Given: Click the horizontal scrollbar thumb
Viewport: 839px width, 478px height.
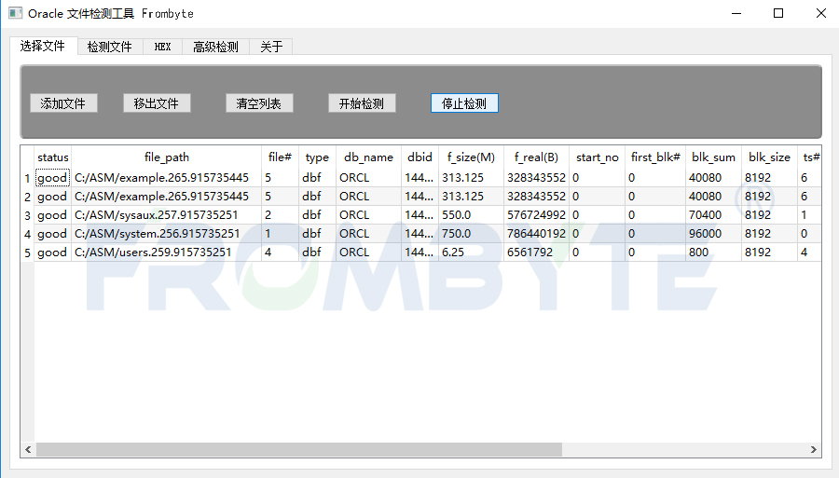Looking at the screenshot, I should point(299,450).
